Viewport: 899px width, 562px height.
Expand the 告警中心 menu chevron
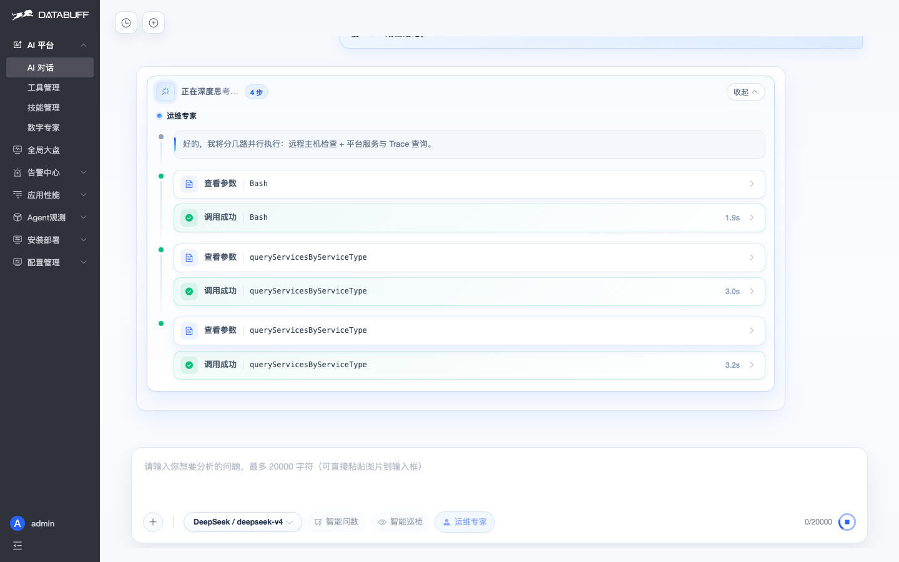point(84,172)
